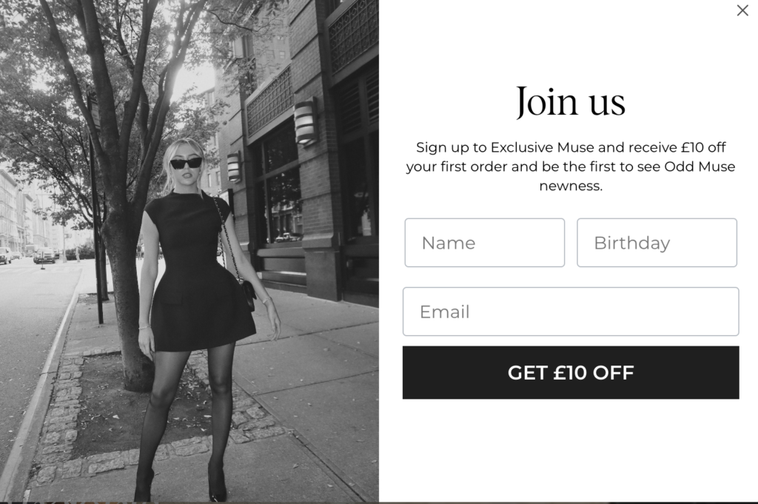Viewport: 758px width, 504px height.
Task: Click the lower wall lamp beside the window
Action: [234, 167]
